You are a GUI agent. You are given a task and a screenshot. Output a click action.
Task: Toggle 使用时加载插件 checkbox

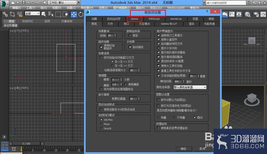101,47
